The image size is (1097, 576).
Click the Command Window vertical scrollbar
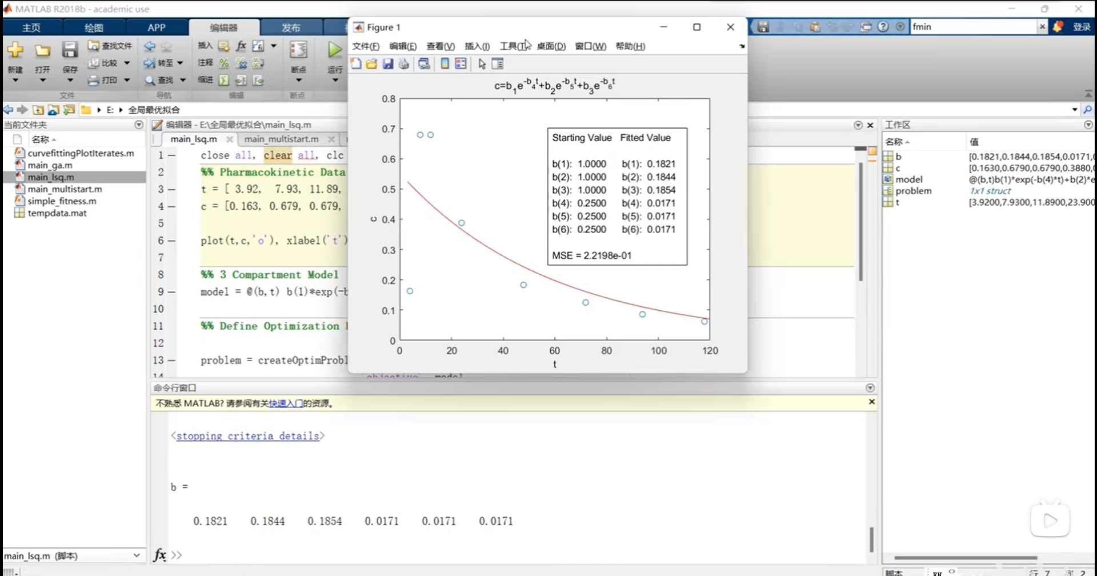click(871, 538)
